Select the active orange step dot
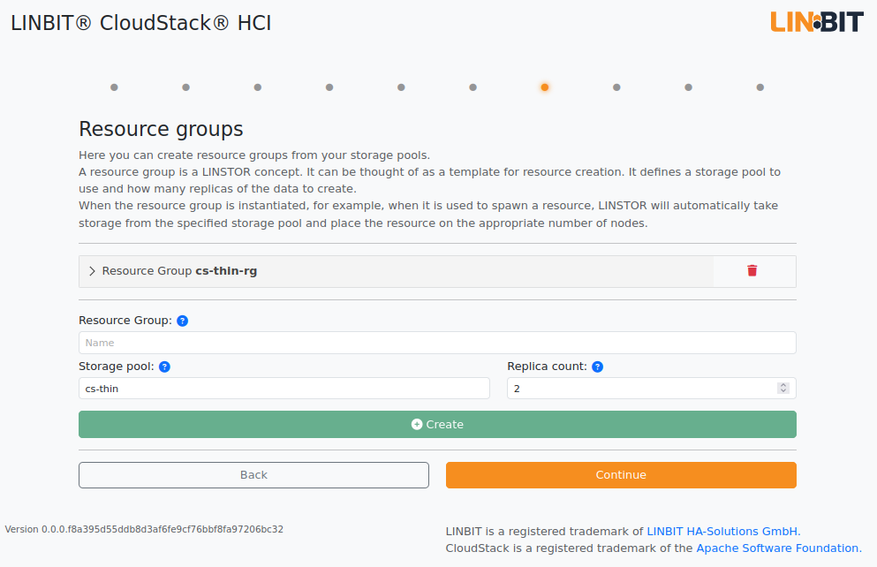Image resolution: width=877 pixels, height=567 pixels. click(545, 87)
